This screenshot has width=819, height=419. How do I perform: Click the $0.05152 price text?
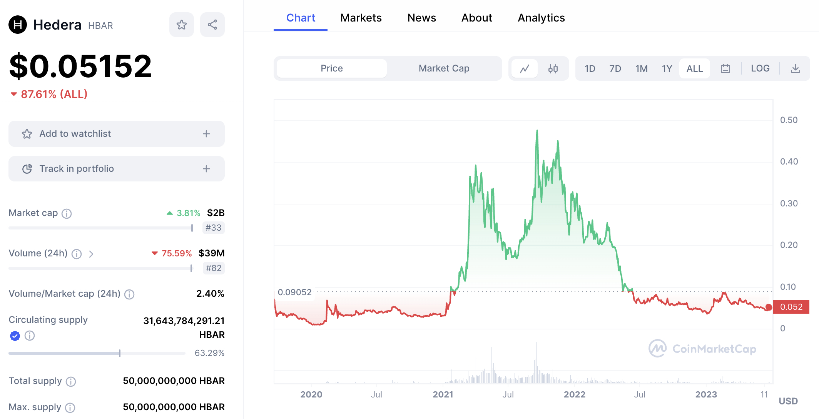[80, 66]
